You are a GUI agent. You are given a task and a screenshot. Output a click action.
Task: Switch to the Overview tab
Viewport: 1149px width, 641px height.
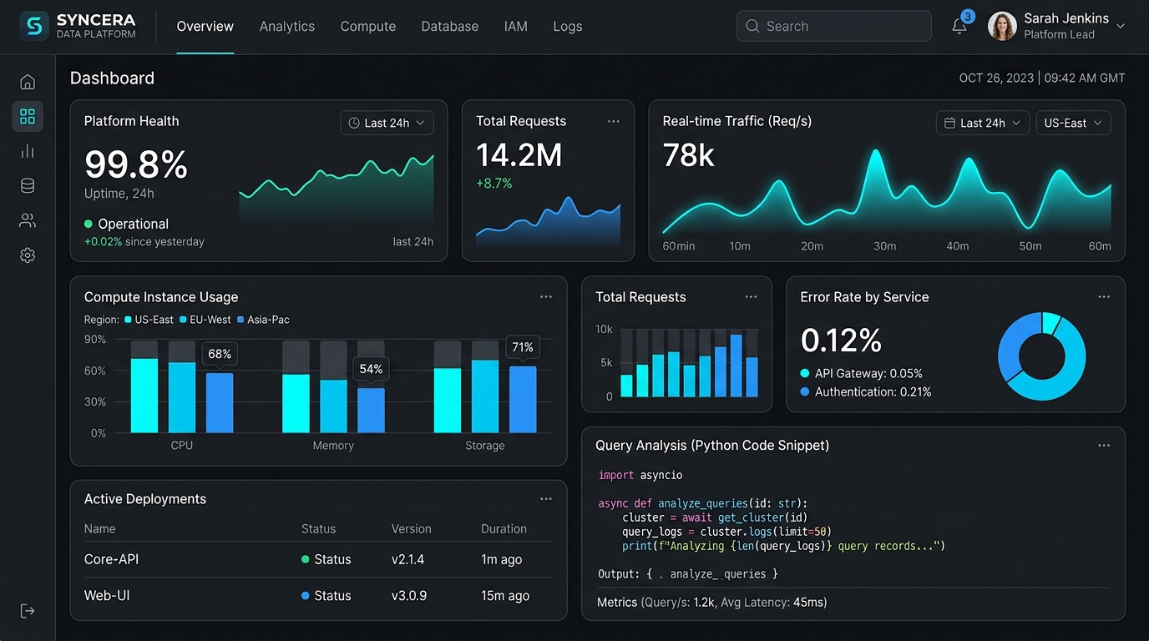pyautogui.click(x=205, y=27)
